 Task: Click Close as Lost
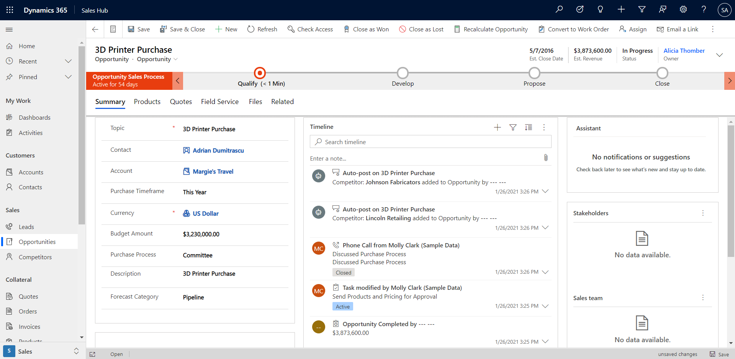(421, 29)
